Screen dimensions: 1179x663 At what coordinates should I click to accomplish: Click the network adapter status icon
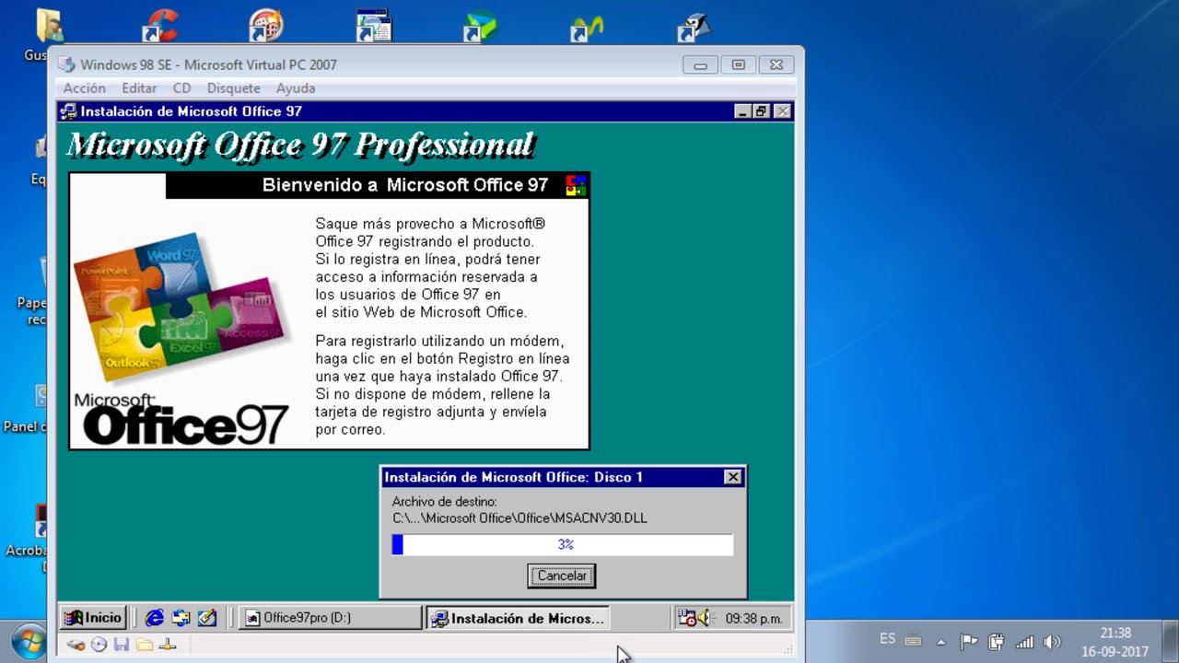click(x=168, y=645)
